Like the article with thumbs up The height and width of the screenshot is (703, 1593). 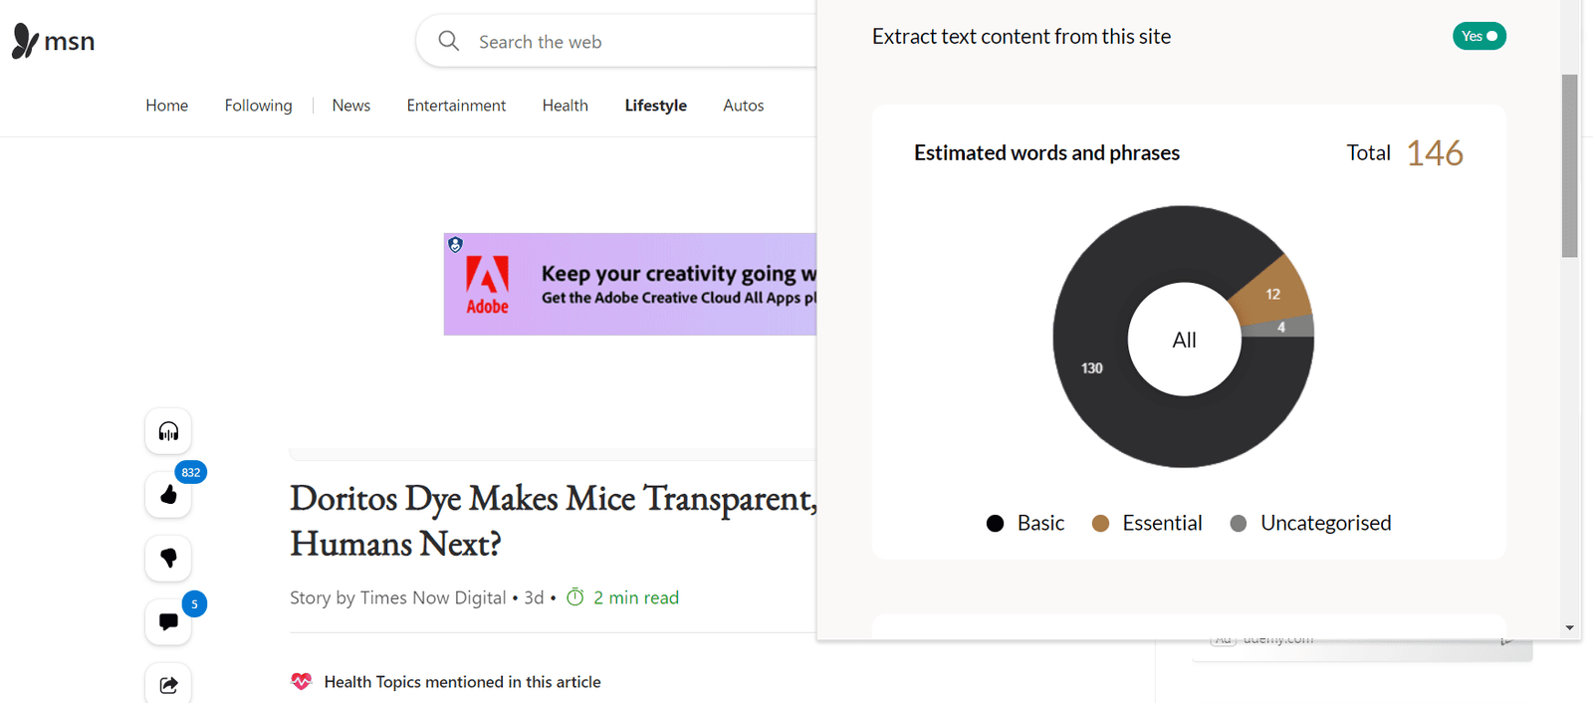[x=168, y=495]
